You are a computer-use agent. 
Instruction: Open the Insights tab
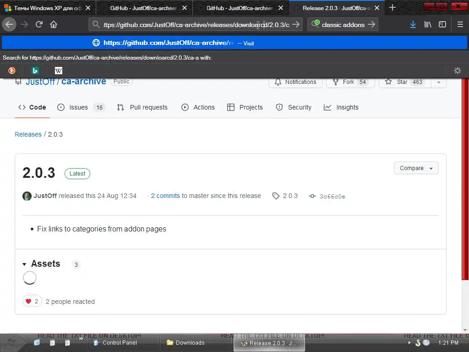pyautogui.click(x=341, y=107)
